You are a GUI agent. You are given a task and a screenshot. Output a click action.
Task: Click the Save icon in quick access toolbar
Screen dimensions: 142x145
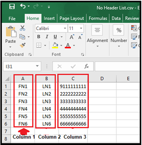pos(12,6)
